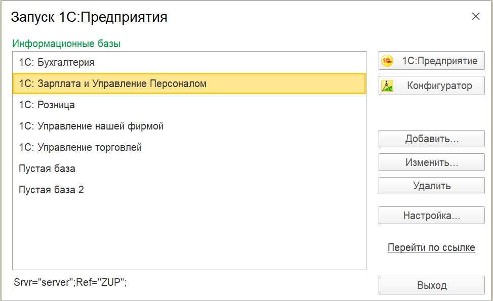
Task: Select the 1С: Розница database
Action: pyautogui.click(x=189, y=105)
